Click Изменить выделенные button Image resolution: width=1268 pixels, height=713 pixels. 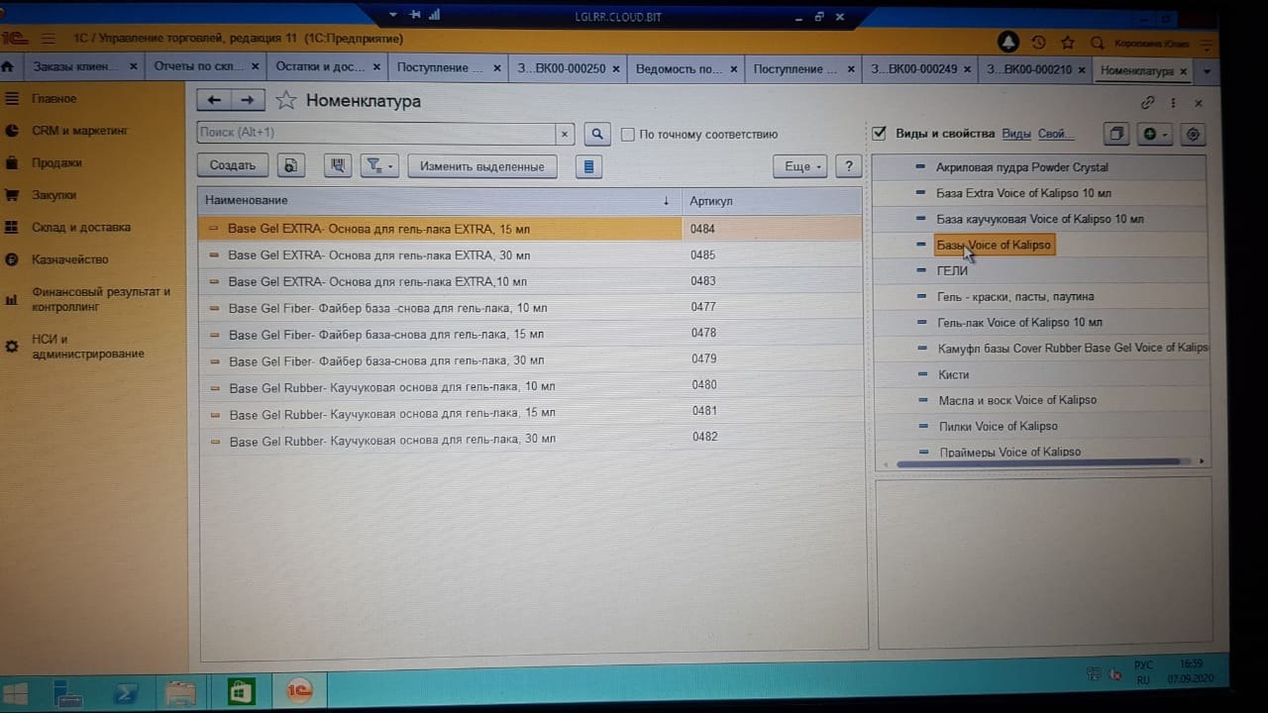[482, 166]
